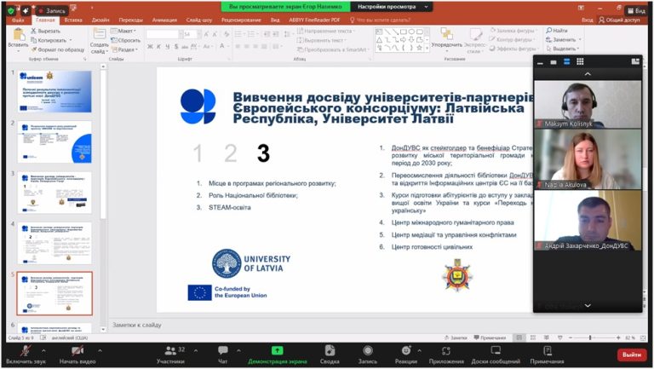Screen dimensions: 654x369
Task: Open the ABBYY FineReader PDF tab
Action: coord(314,20)
